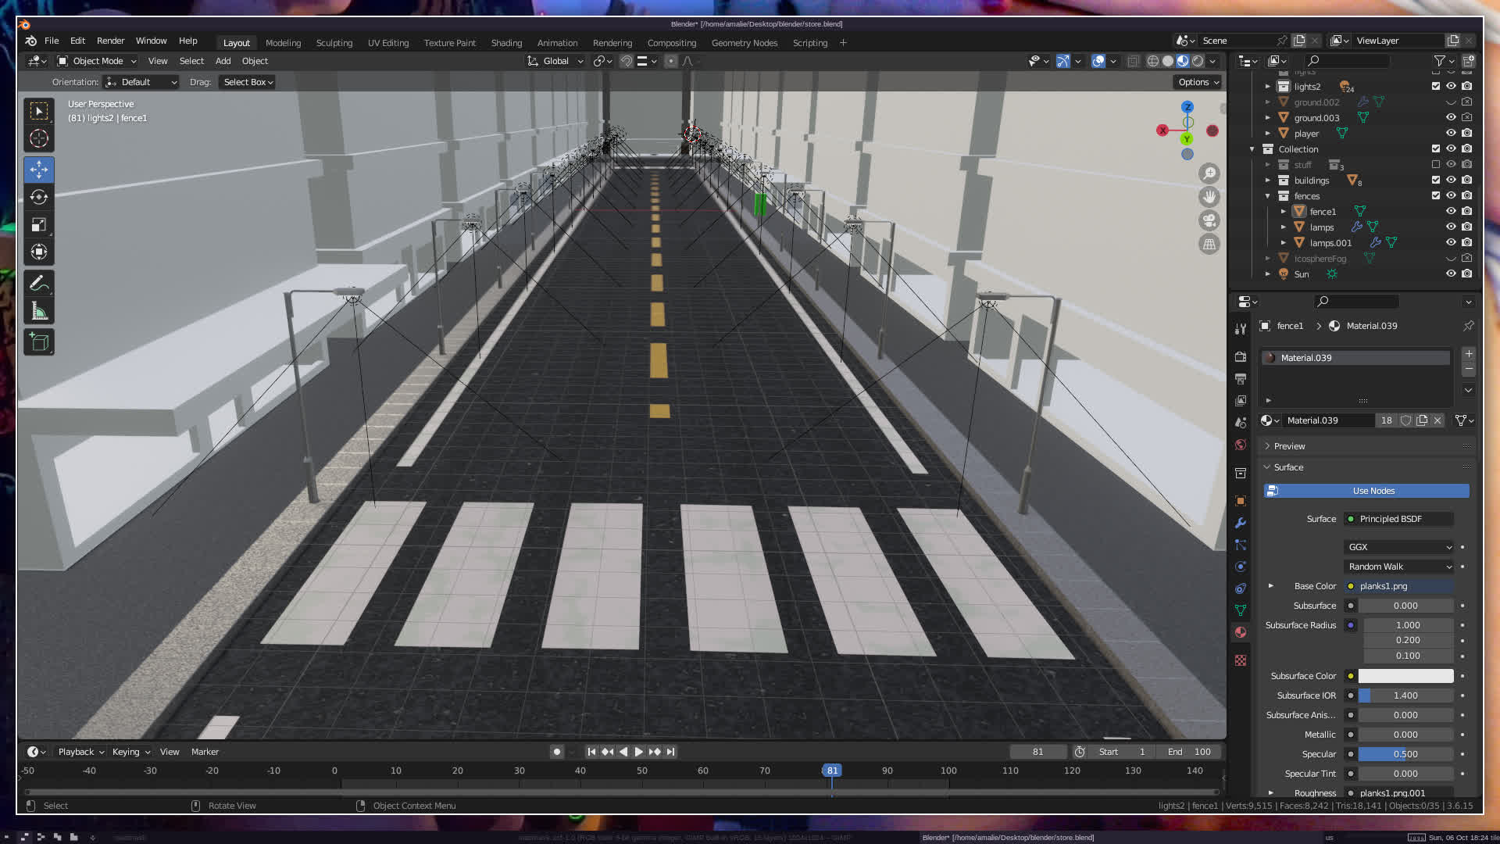Select the Rotate tool in the toolbar

tap(39, 197)
